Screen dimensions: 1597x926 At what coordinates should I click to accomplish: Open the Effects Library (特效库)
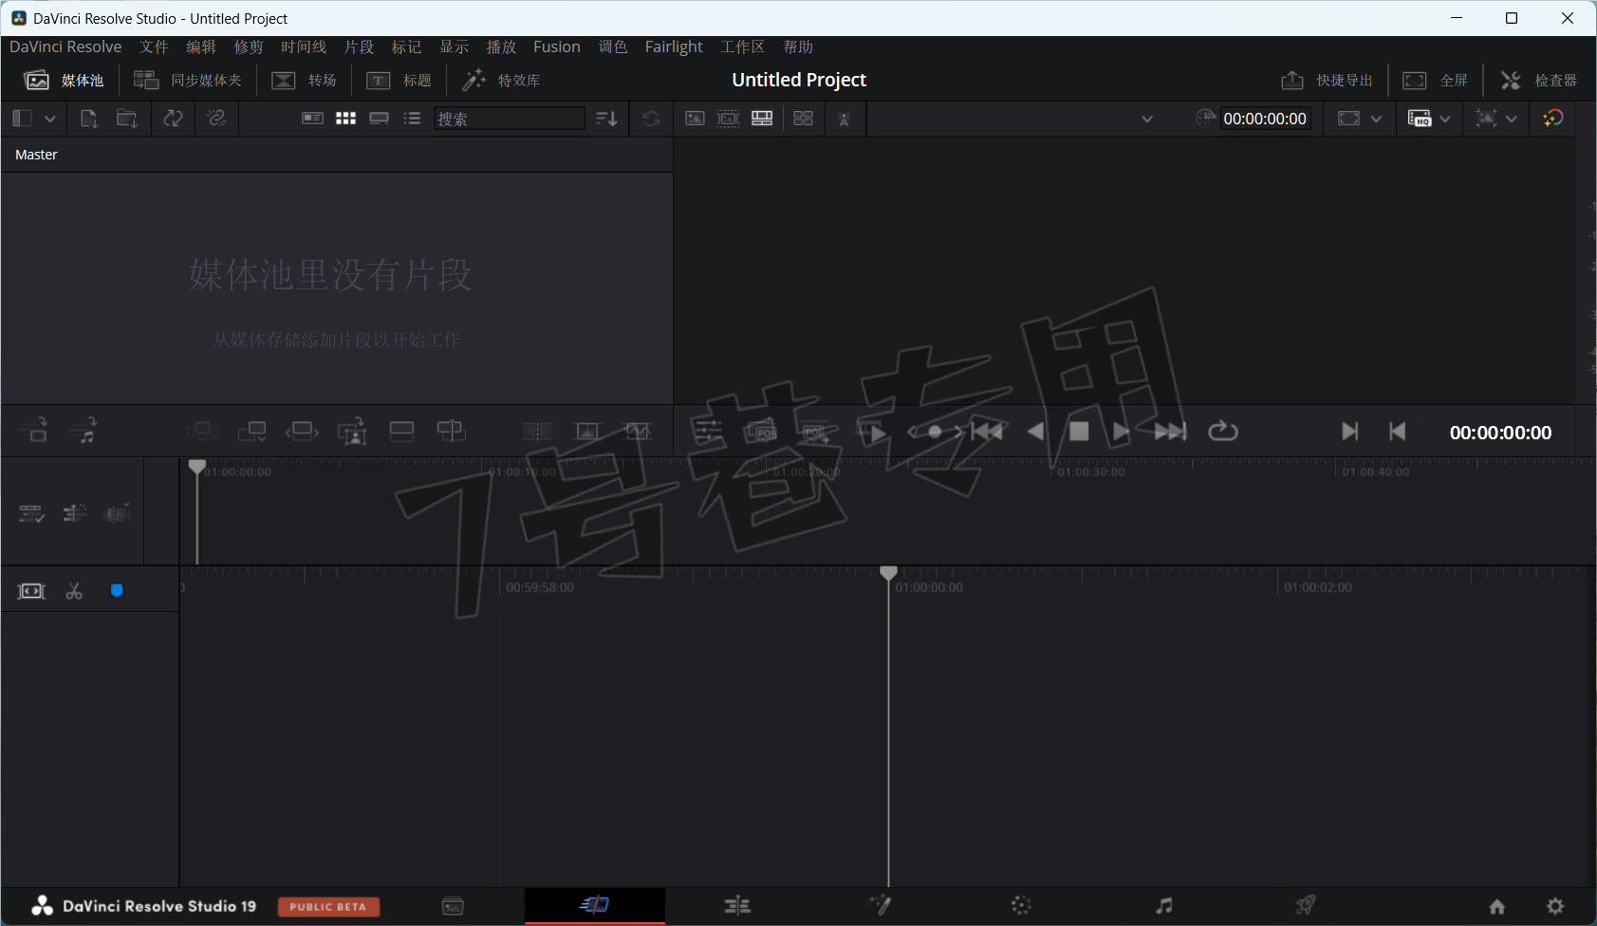coord(501,81)
